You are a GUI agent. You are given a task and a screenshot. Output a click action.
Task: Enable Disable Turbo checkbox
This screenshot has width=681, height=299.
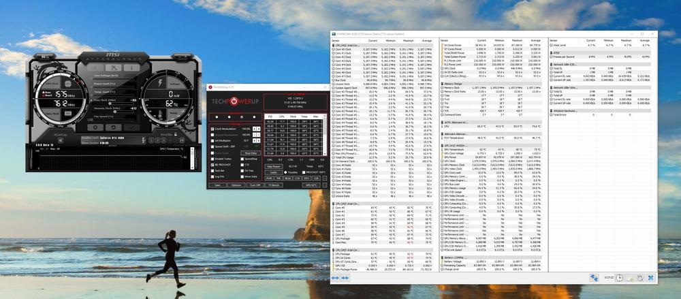pos(211,158)
